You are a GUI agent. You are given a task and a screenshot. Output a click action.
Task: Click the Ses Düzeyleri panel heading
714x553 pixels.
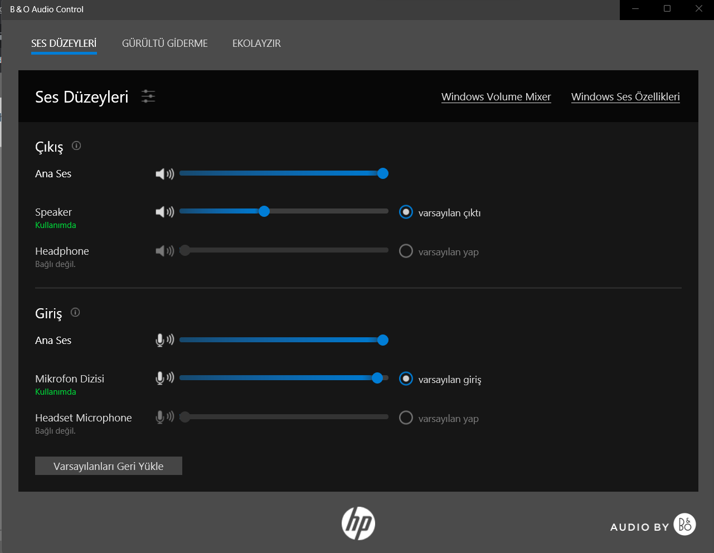pos(82,97)
